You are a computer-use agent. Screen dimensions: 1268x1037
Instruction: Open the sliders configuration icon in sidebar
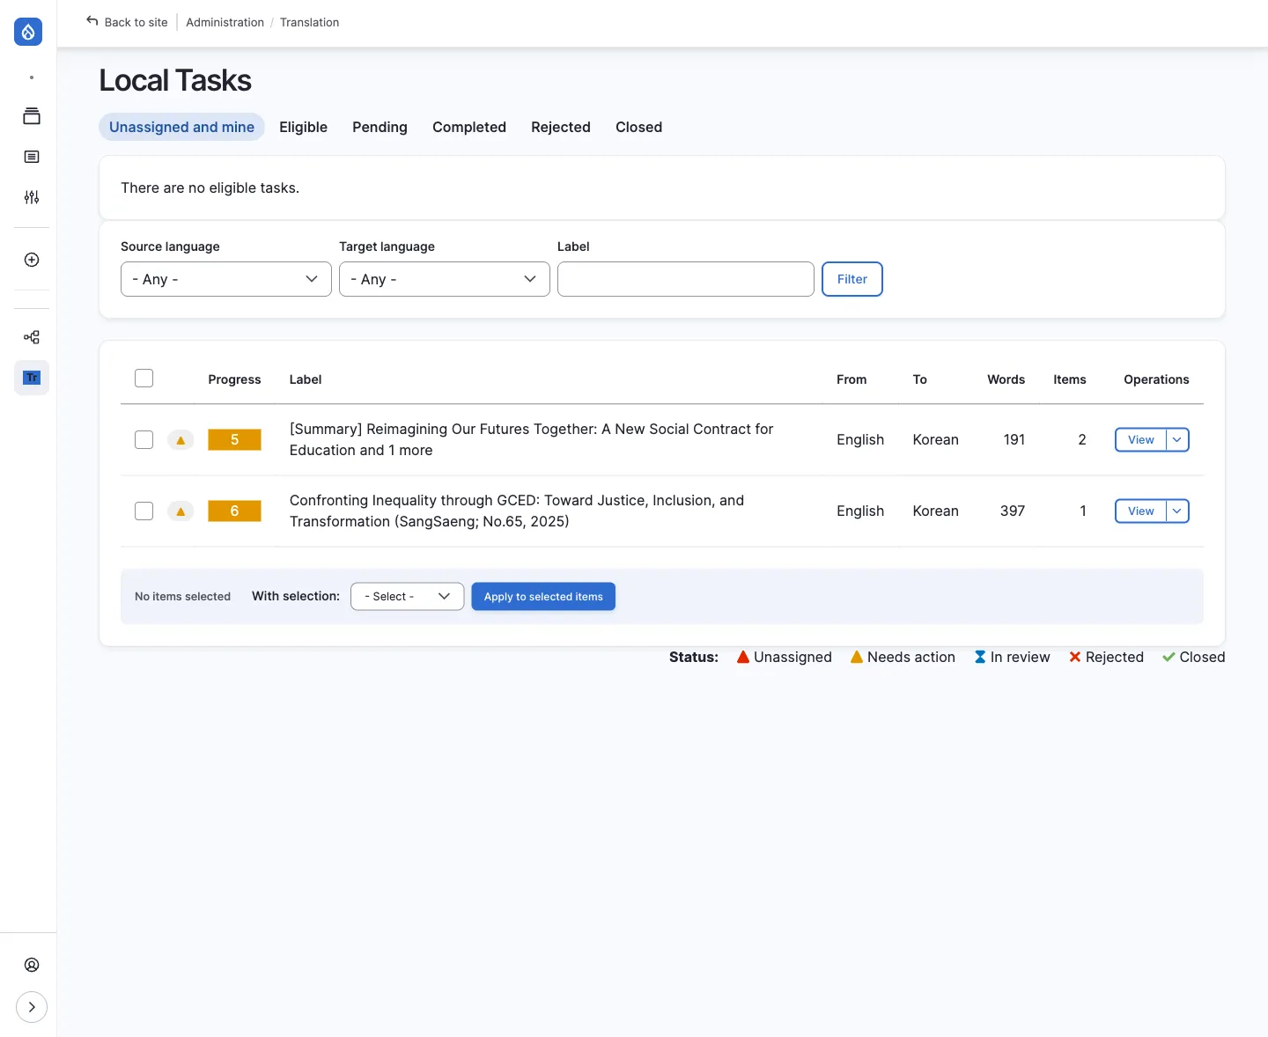[32, 197]
